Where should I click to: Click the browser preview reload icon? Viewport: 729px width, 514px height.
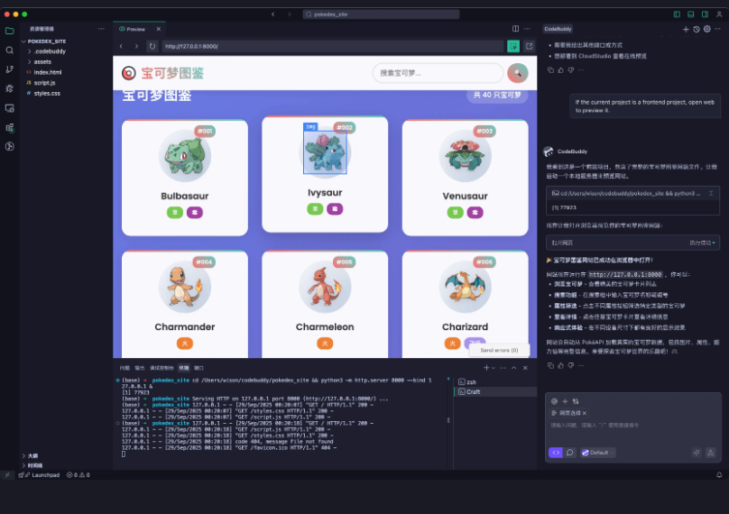coord(152,46)
